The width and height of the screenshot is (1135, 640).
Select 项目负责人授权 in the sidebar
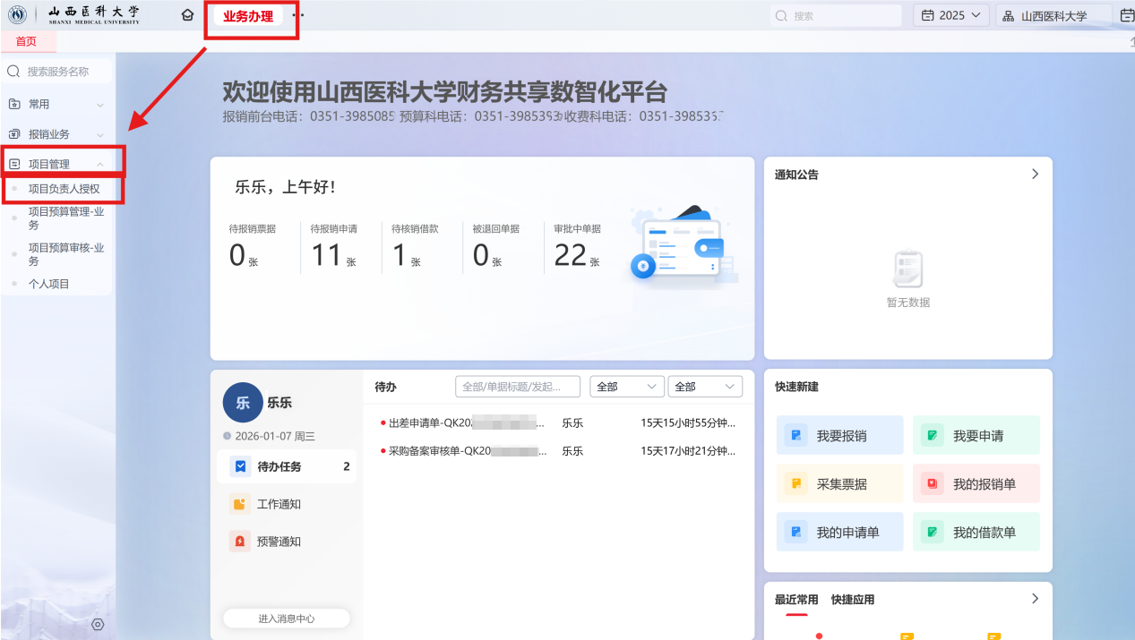(x=64, y=189)
